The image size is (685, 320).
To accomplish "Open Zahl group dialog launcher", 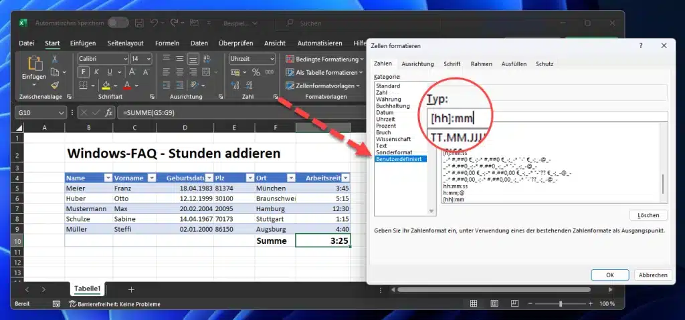I will 276,97.
